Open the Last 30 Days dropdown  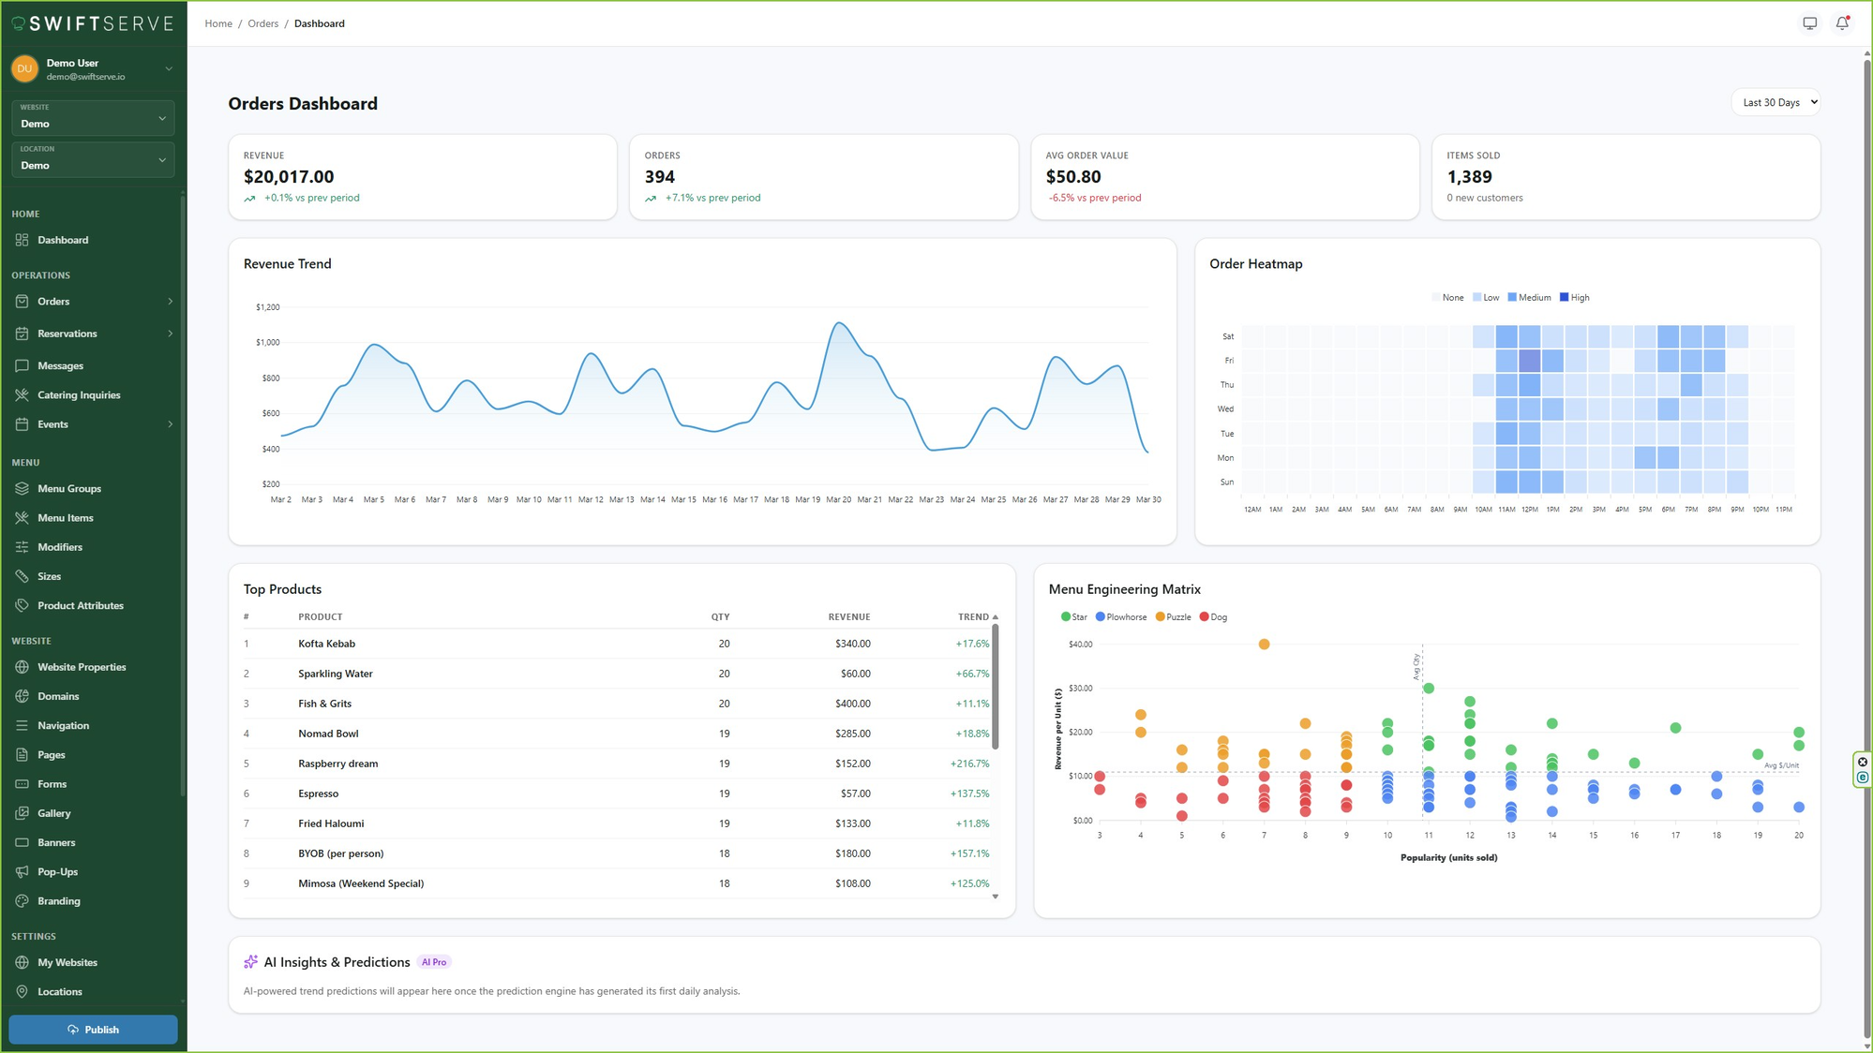(x=1776, y=102)
